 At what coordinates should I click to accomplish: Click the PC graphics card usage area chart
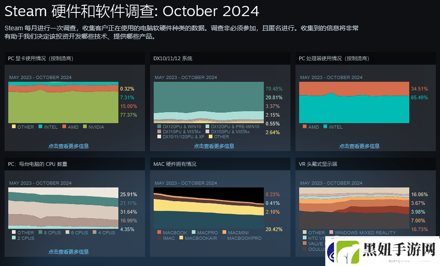[63, 102]
